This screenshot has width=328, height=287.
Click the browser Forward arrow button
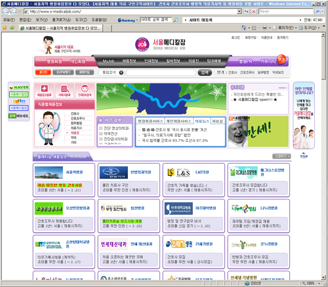coord(13,12)
